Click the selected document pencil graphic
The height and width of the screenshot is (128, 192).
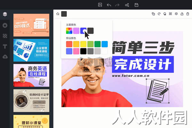pos(158,91)
